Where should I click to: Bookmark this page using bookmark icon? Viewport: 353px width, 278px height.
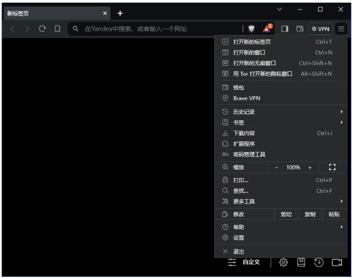coord(58,29)
